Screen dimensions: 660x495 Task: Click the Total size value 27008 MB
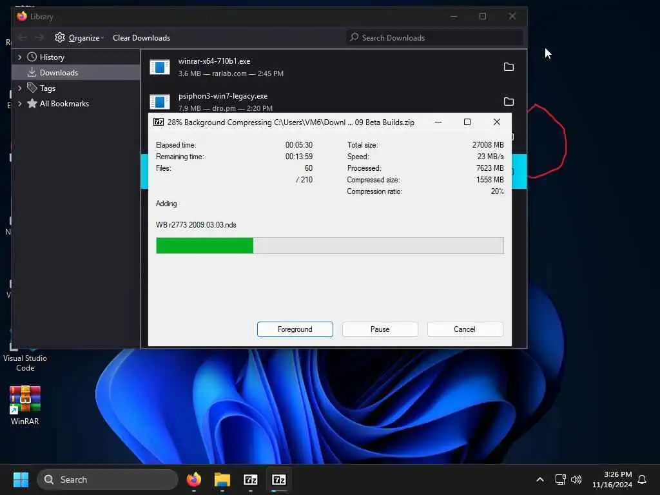coord(488,145)
